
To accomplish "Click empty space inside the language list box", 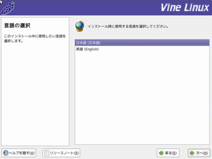I will coord(142,99).
